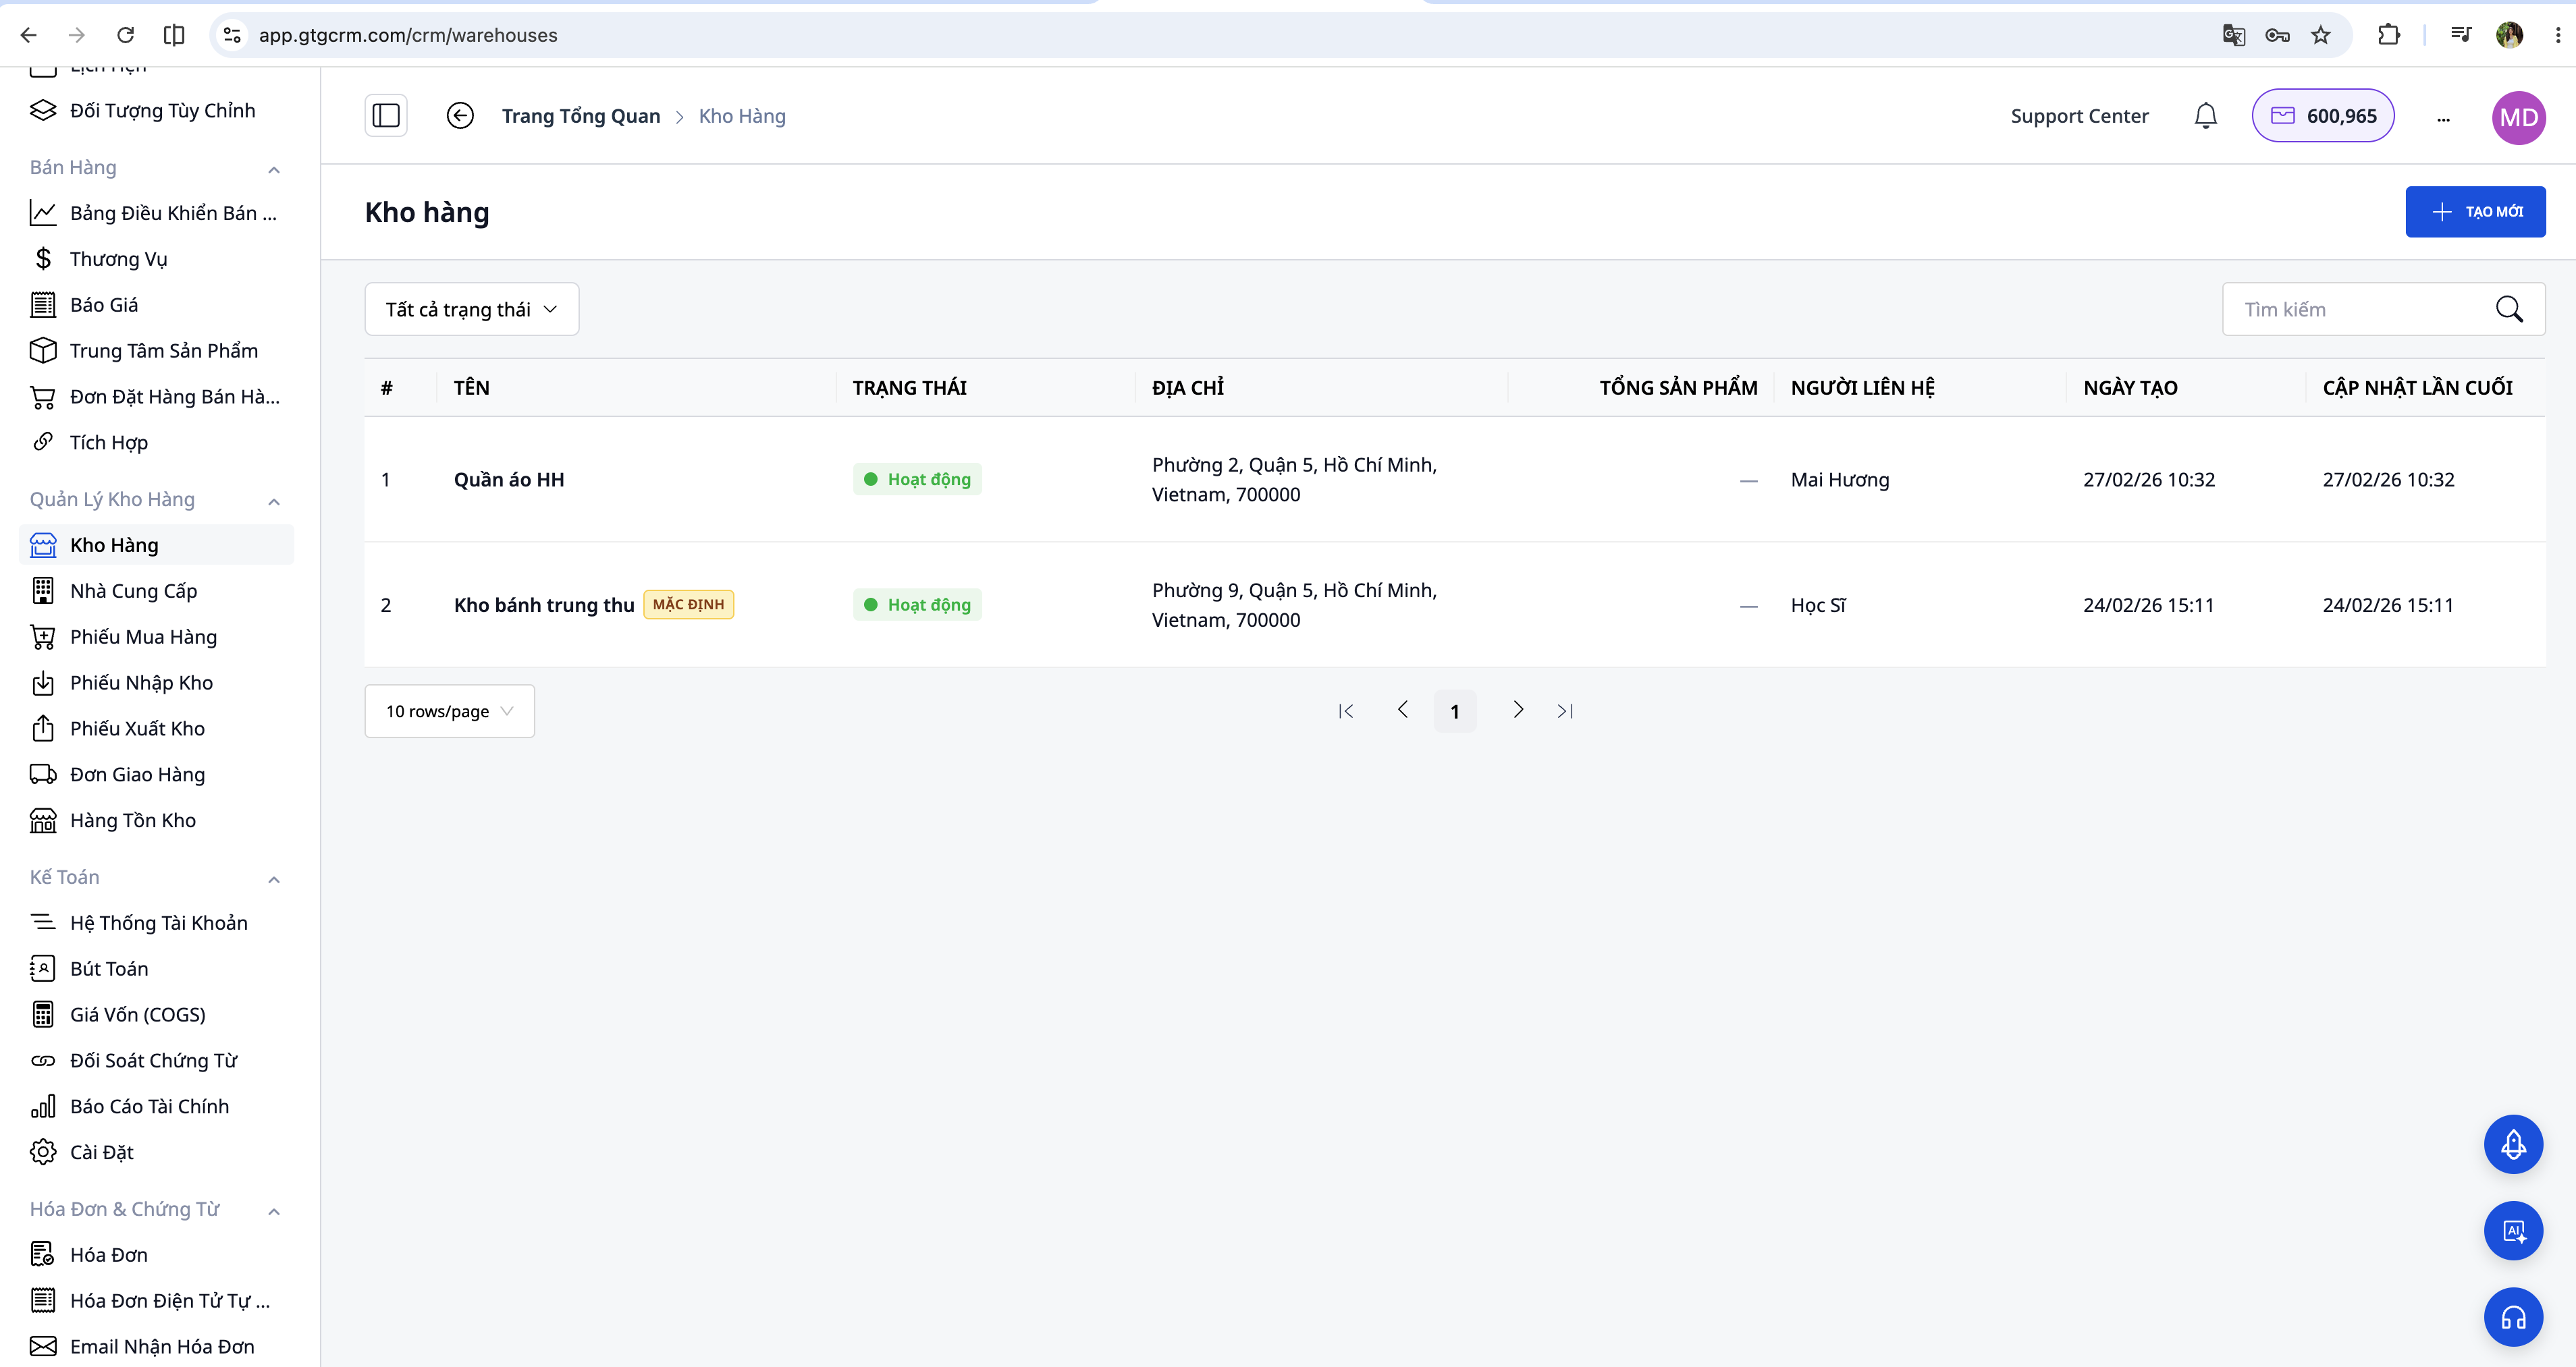Bookmark this page with the star icon
The width and height of the screenshot is (2576, 1367).
[x=2320, y=35]
